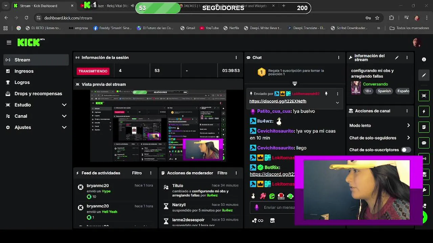
Task: Click the pencil edit button on right rail
Action: 424,75
